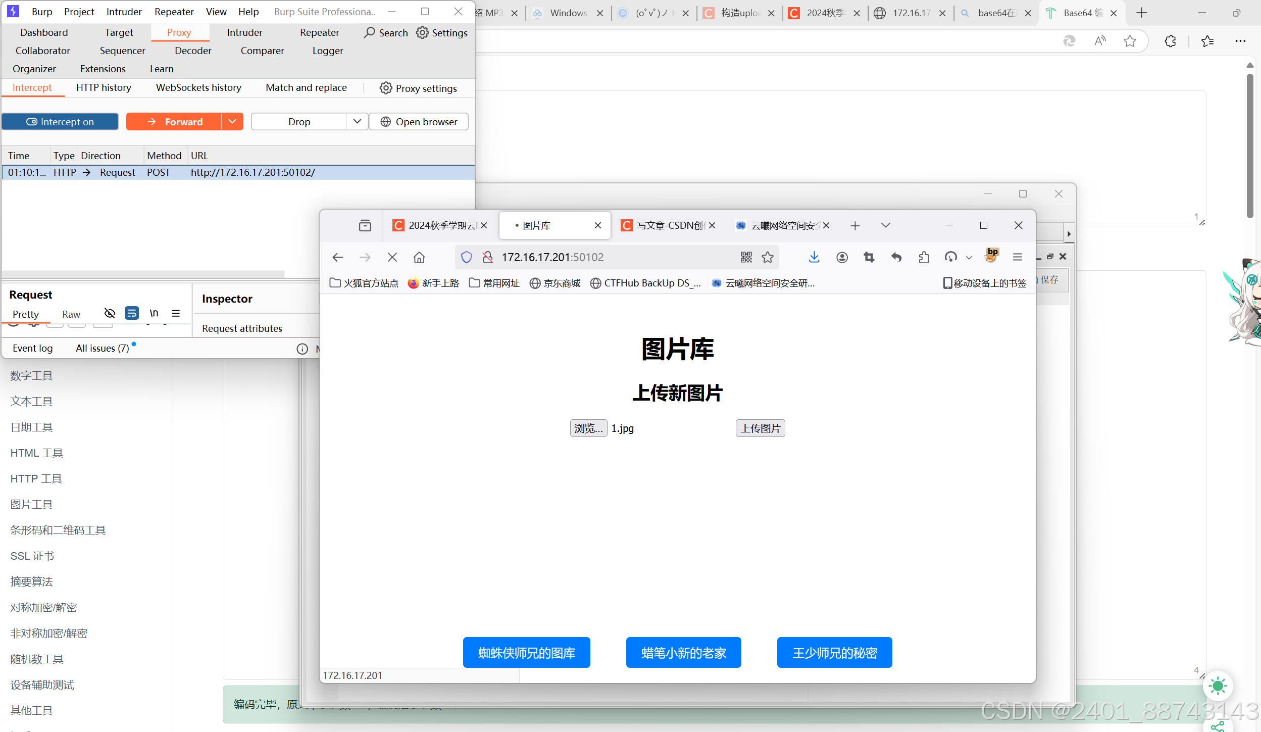
Task: Click the 蜡笔小新的老家 blue button
Action: [683, 653]
